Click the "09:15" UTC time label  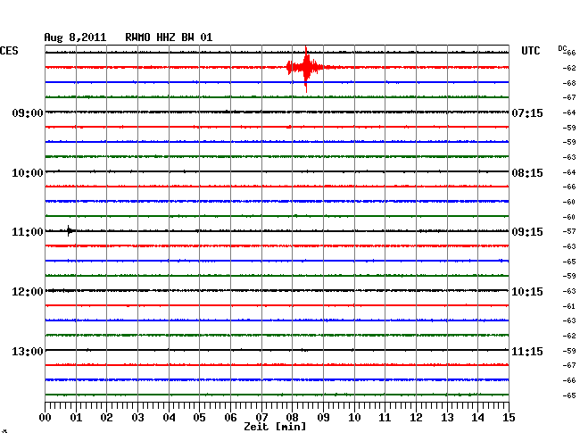(x=527, y=232)
